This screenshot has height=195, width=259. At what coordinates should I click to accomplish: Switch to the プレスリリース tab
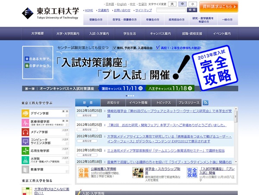189,103
